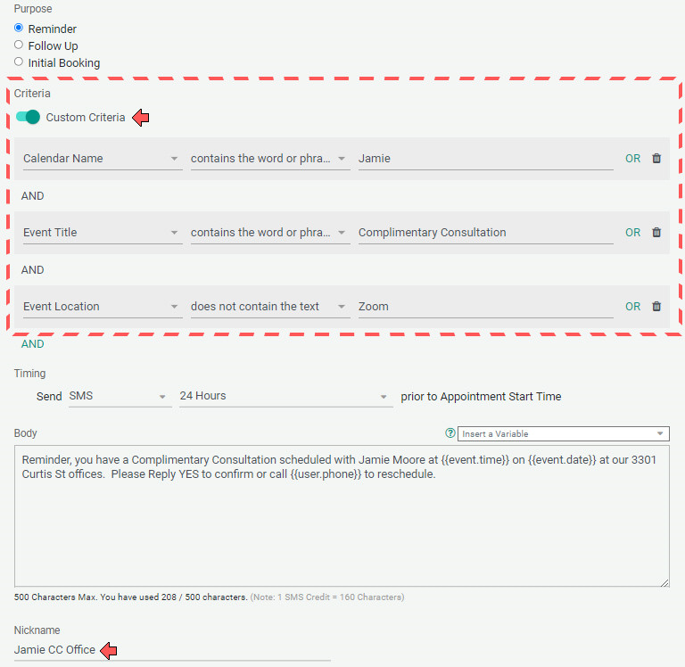The height and width of the screenshot is (667, 685).
Task: Delete the Calendar Name criteria row
Action: [x=656, y=158]
